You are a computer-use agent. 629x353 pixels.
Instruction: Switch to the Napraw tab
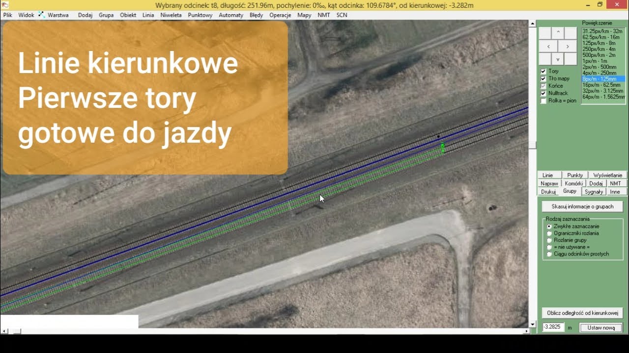tap(549, 183)
